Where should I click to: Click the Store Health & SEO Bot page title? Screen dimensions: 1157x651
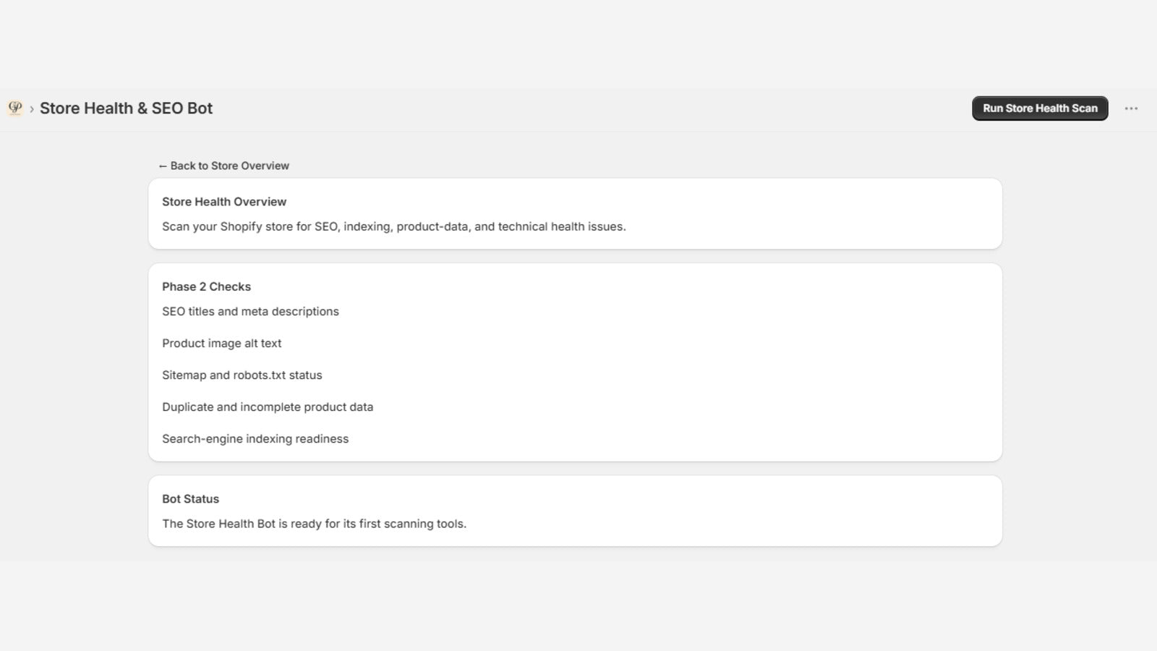[x=126, y=109]
